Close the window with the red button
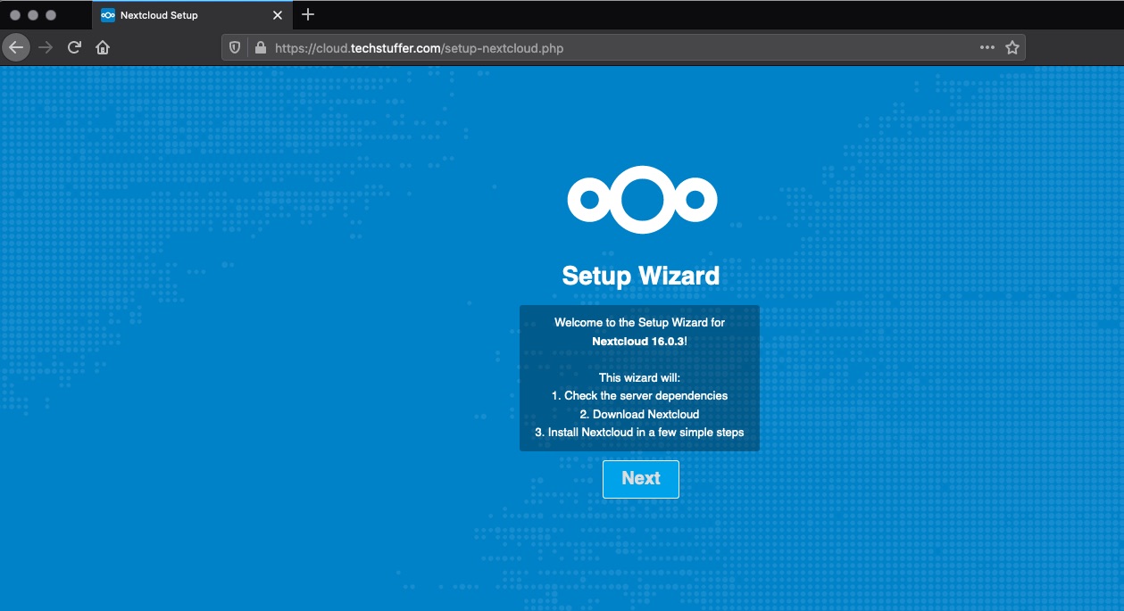The width and height of the screenshot is (1124, 611). click(15, 15)
